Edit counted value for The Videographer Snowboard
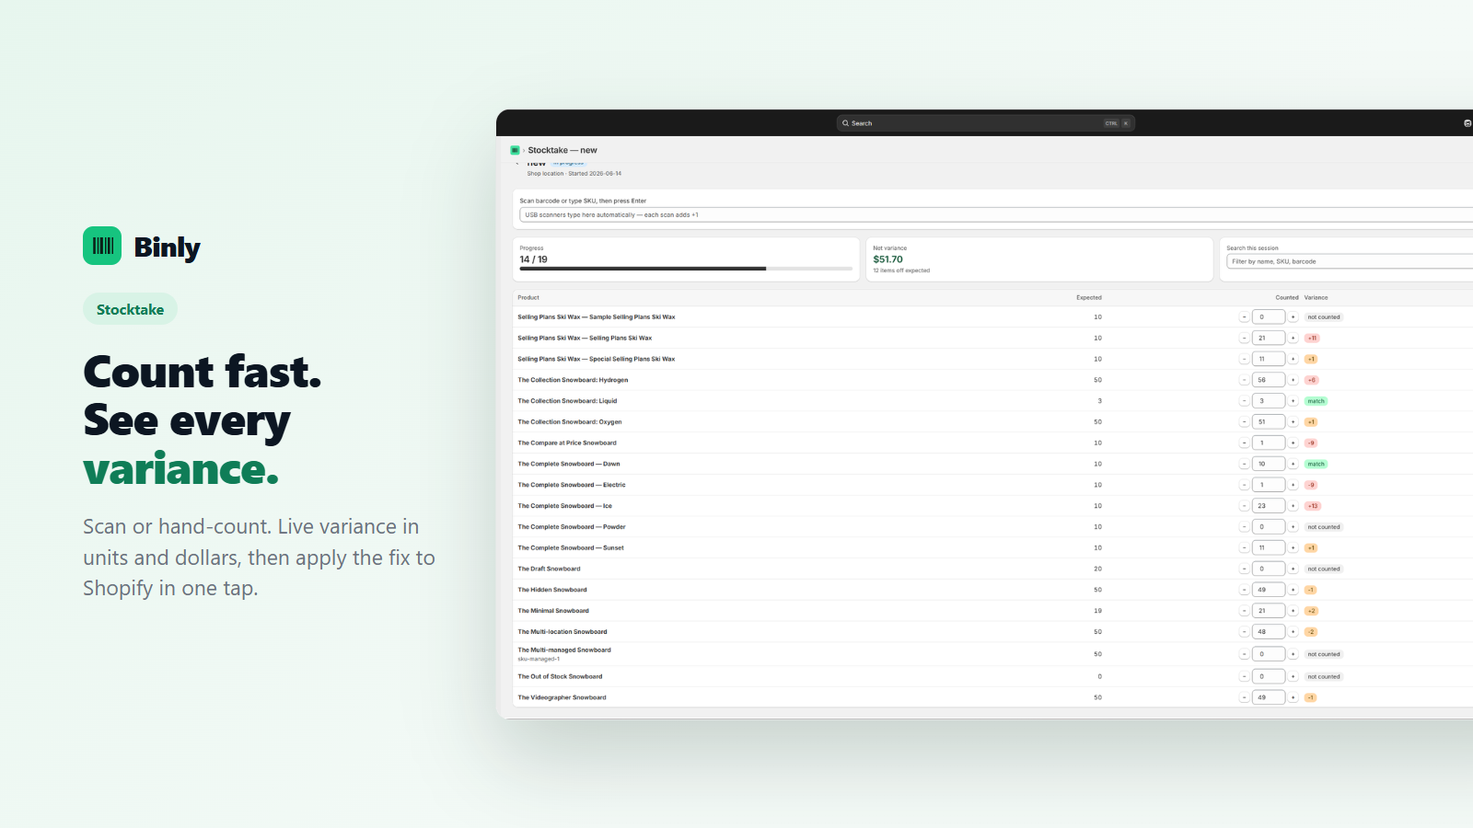Image resolution: width=1473 pixels, height=828 pixels. pos(1269,697)
